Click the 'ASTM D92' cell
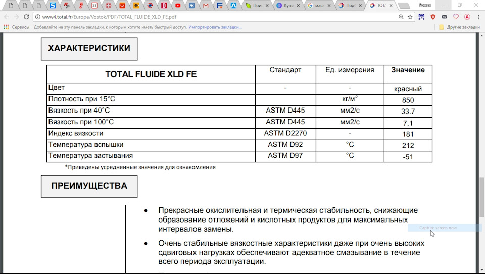The width and height of the screenshot is (485, 274). tap(285, 144)
